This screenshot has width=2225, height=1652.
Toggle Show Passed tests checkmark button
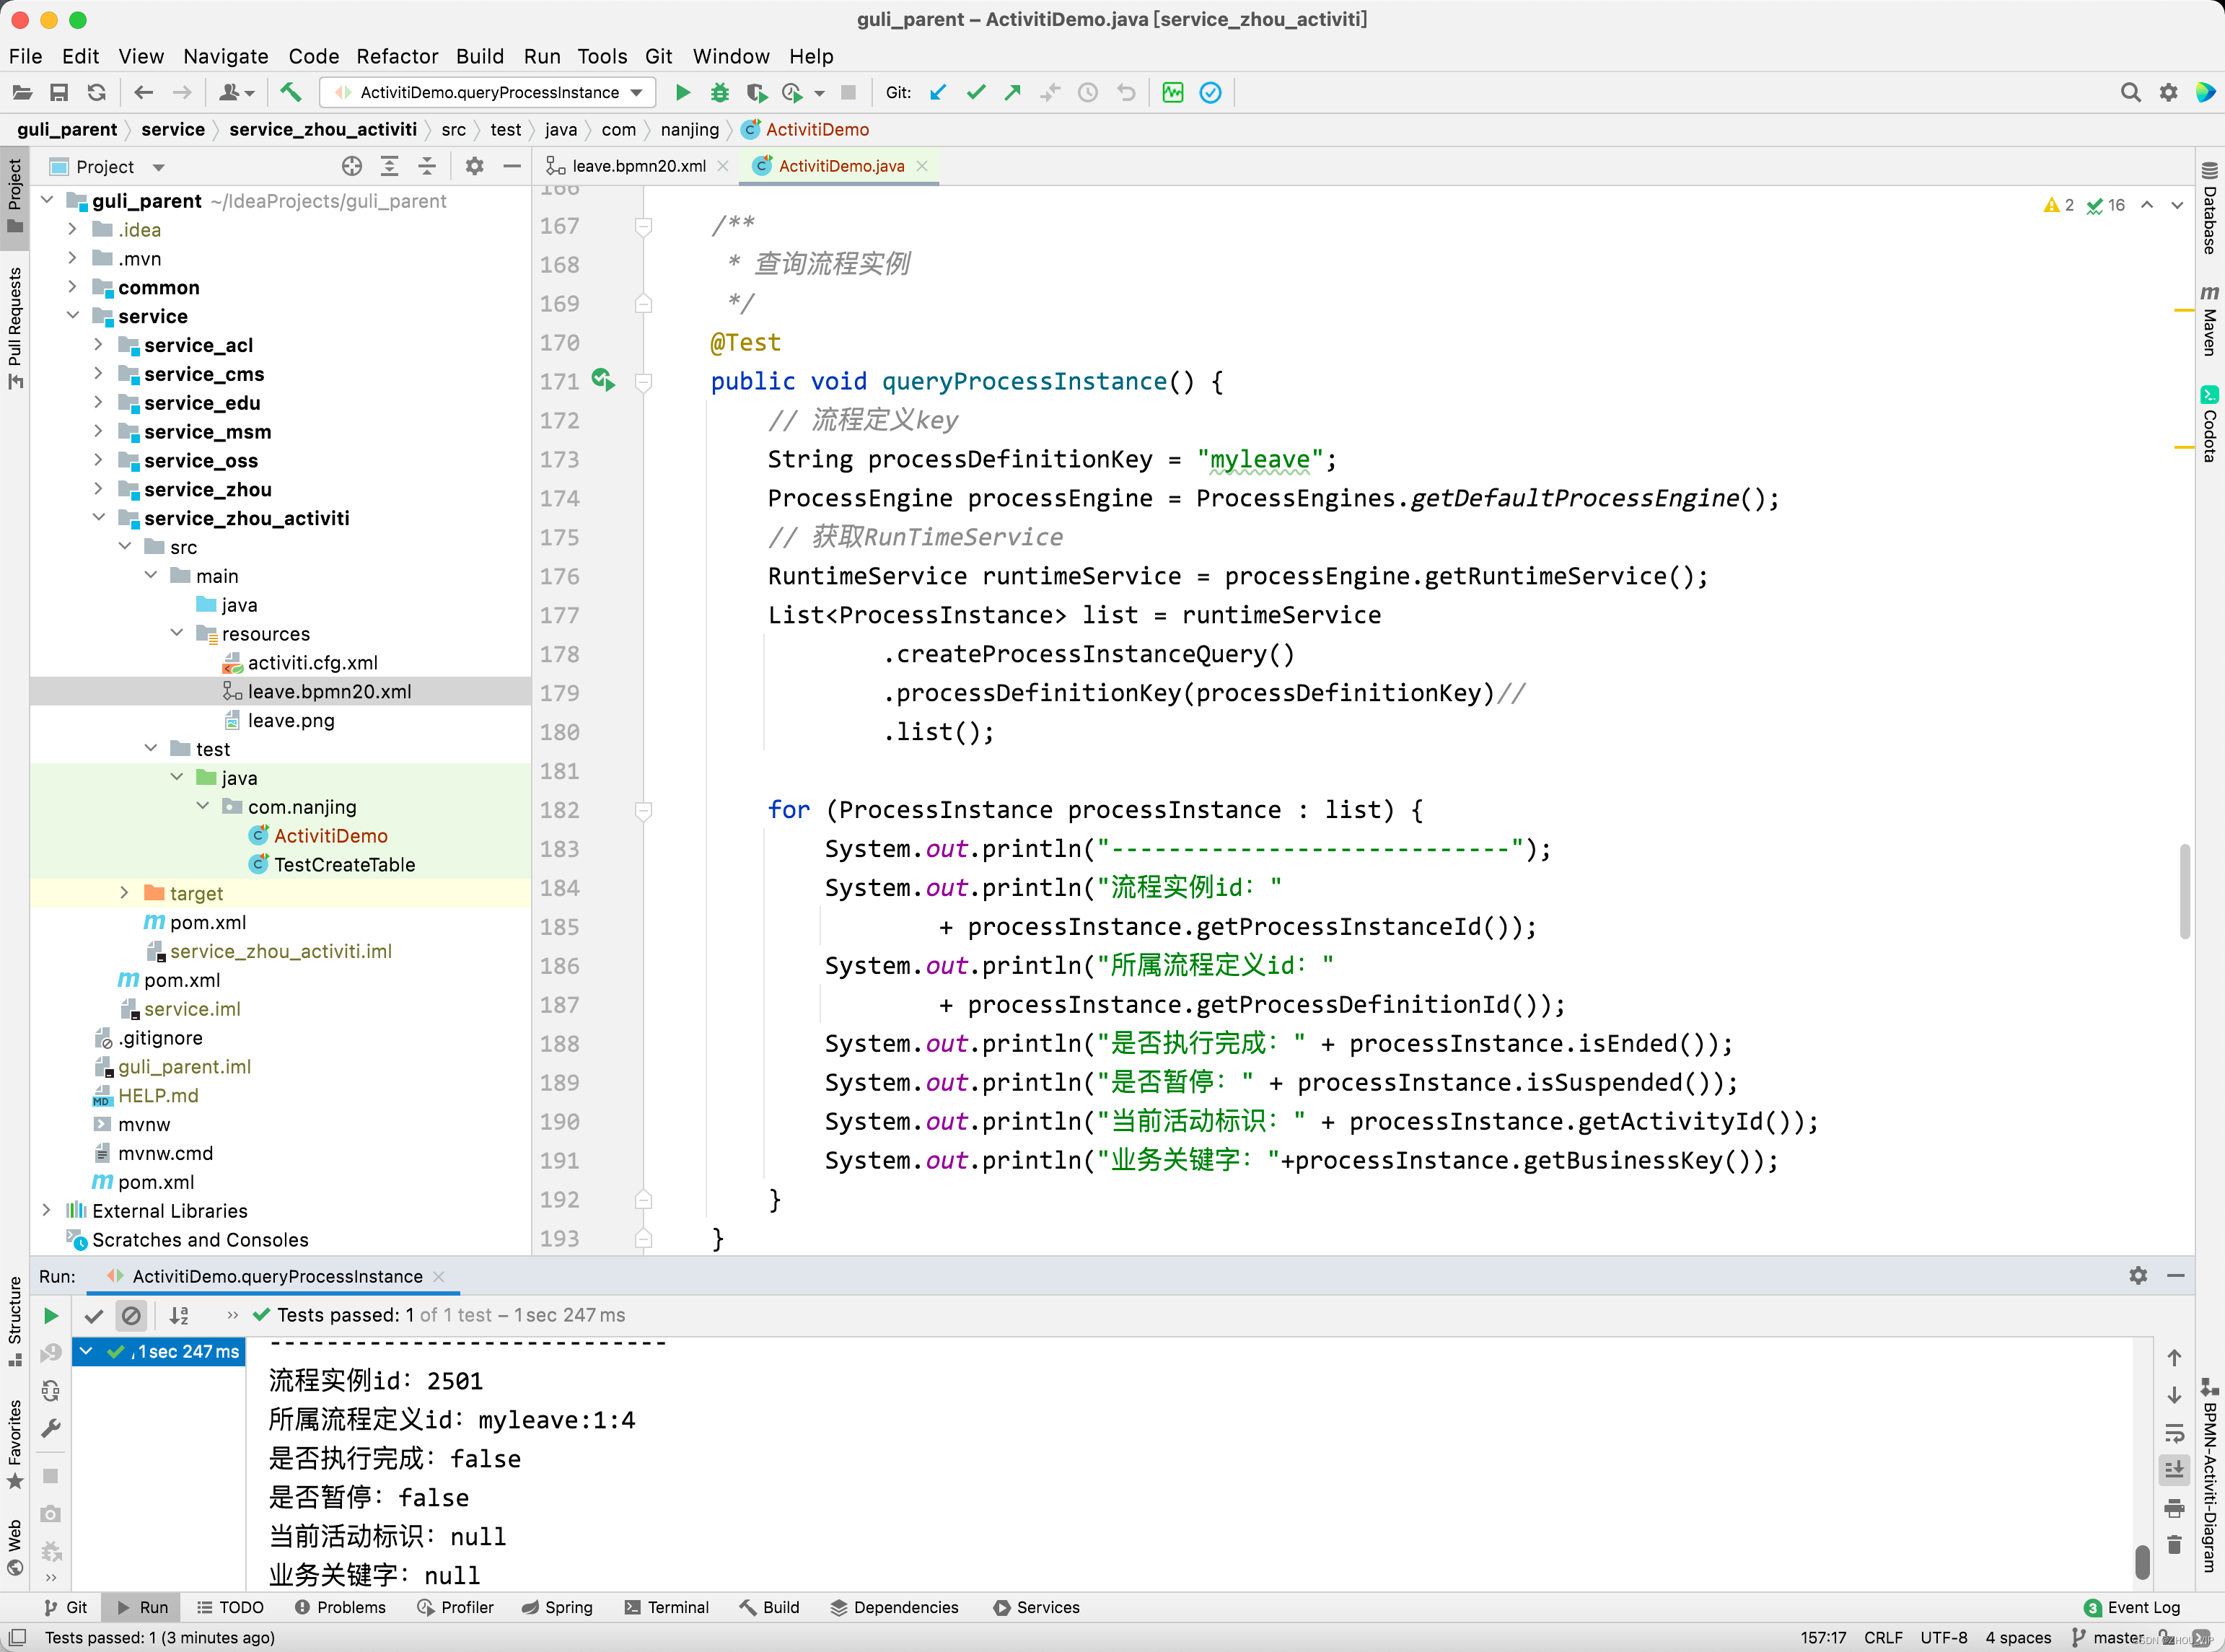click(94, 1315)
